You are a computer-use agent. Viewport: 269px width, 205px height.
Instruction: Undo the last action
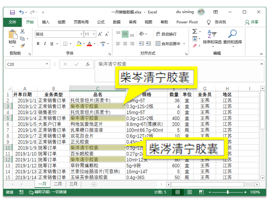pyautogui.click(x=22, y=12)
